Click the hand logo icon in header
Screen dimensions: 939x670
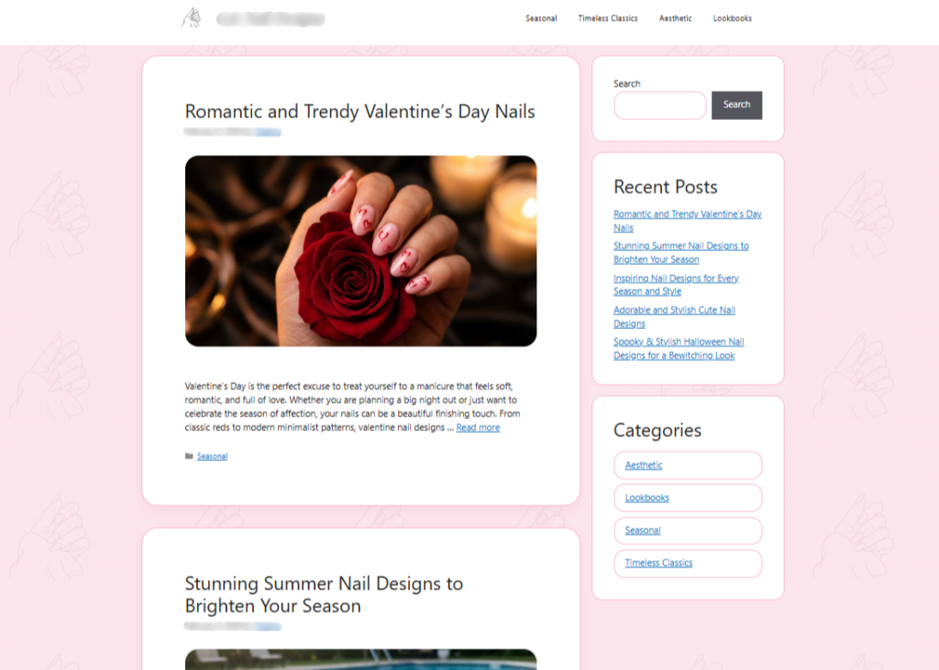point(191,18)
